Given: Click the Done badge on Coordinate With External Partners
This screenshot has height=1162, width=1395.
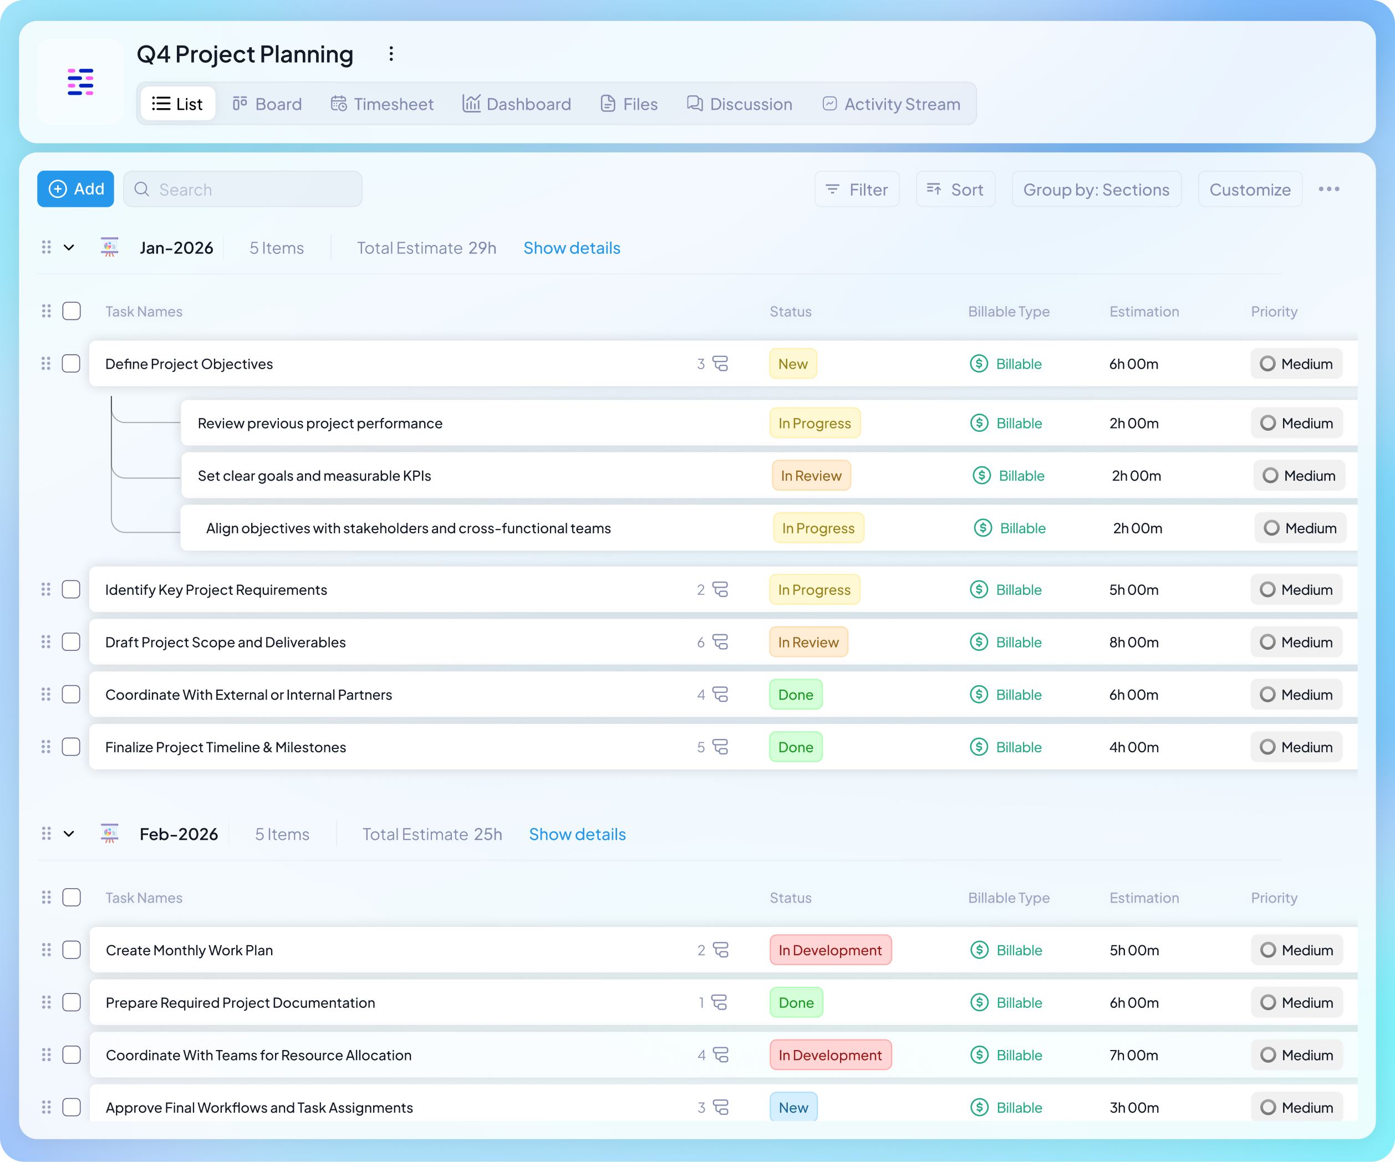Looking at the screenshot, I should (796, 694).
